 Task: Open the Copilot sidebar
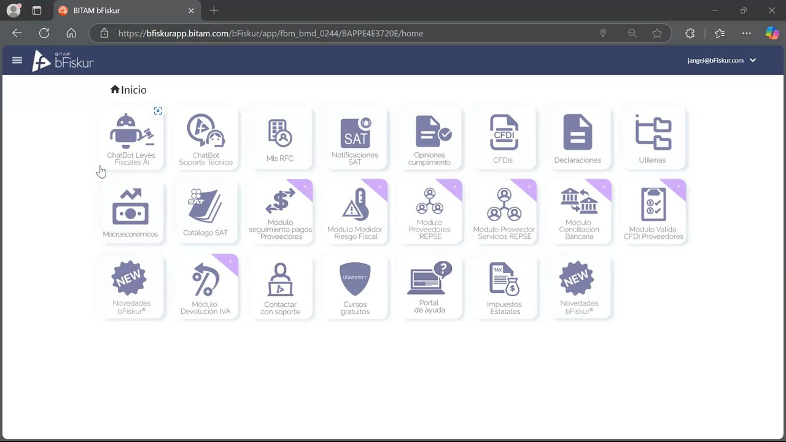click(772, 33)
